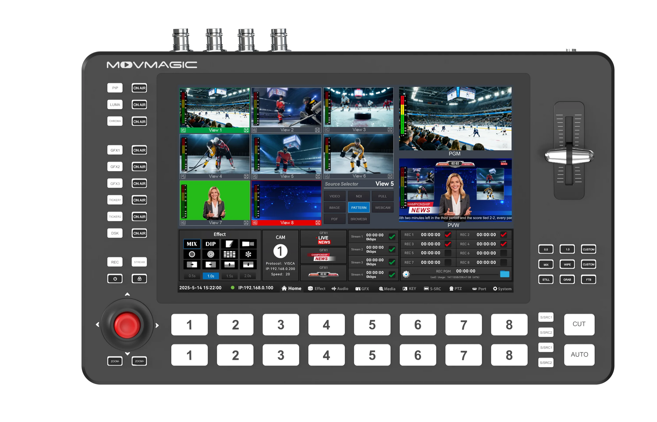This screenshot has height=422, width=657.
Task: Select the CAM 1 circle indicator
Action: coord(280,251)
